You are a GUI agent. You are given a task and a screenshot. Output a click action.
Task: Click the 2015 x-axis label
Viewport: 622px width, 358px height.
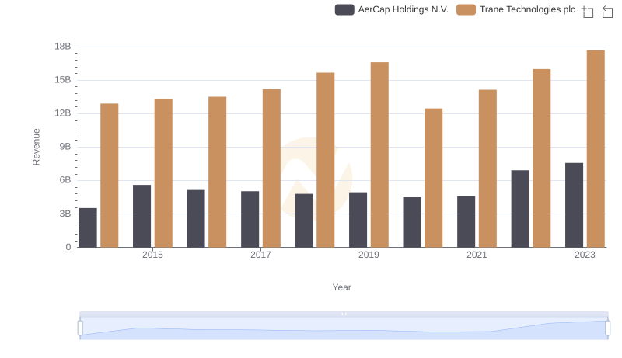[152, 255]
